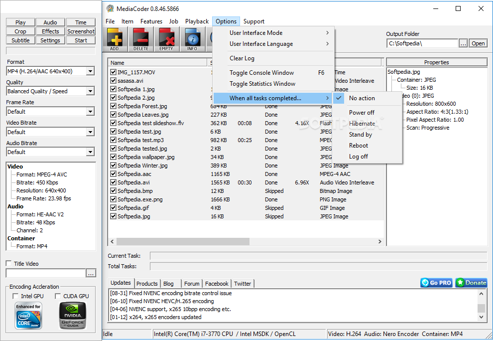Switch to the Products tab
The width and height of the screenshot is (493, 341).
(x=147, y=283)
